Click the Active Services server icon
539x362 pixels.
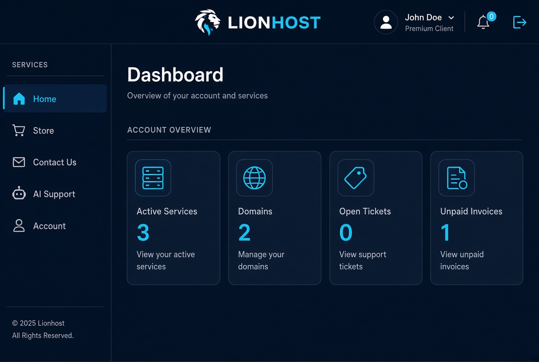(x=153, y=178)
